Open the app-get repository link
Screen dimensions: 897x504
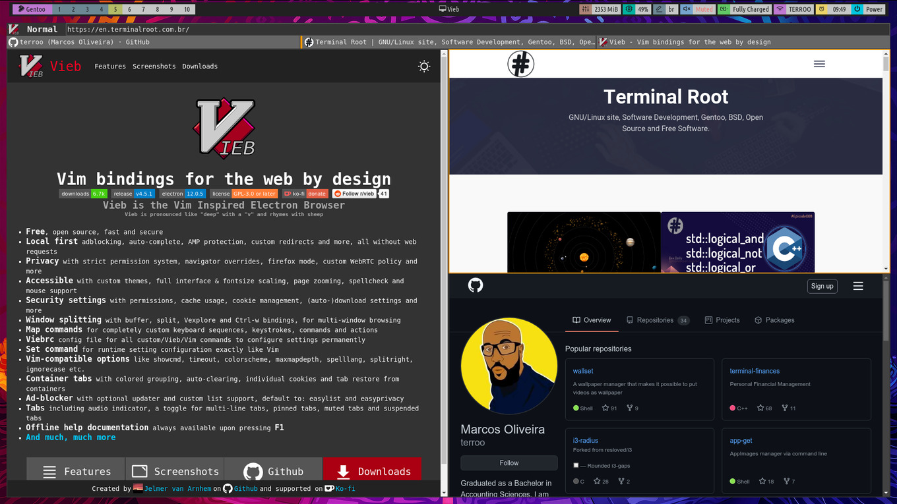point(741,441)
